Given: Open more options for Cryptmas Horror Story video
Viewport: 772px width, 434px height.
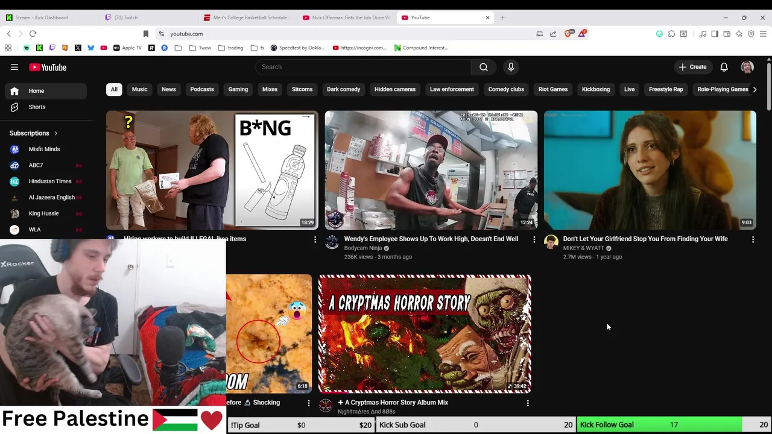Looking at the screenshot, I should point(528,403).
